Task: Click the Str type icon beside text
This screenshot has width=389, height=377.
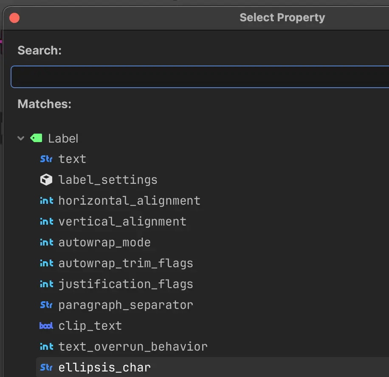Action: coord(46,159)
